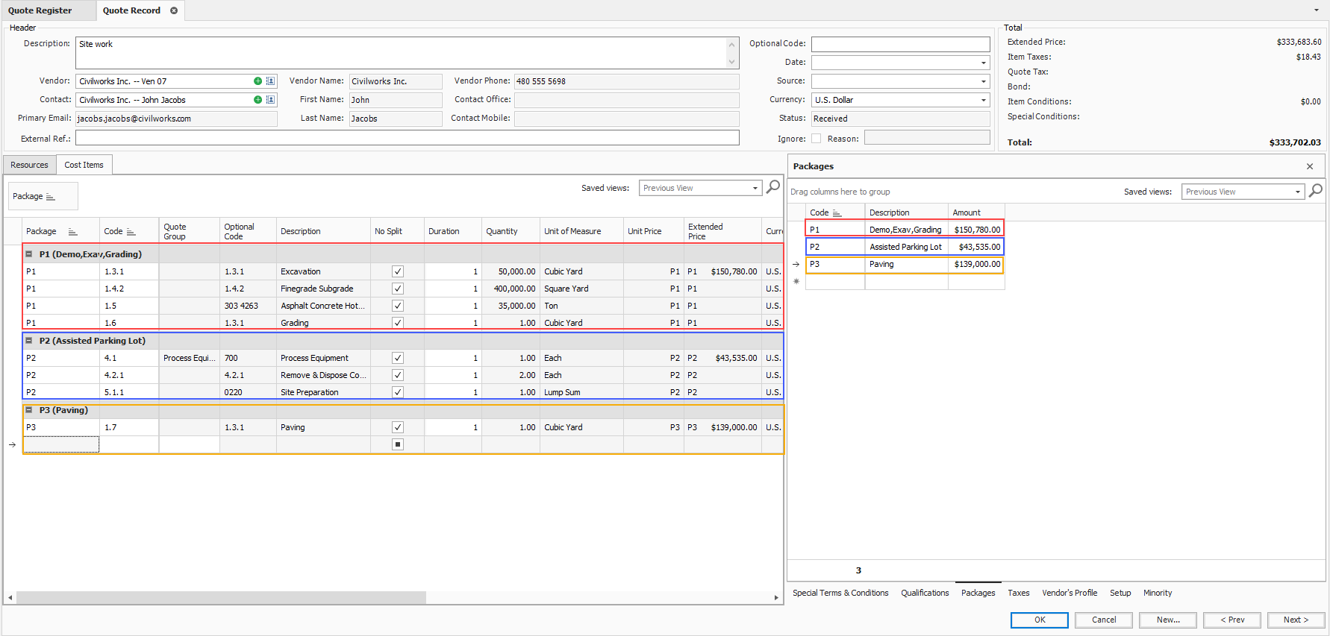Close the Quote Record tab
Viewport: 1330px width, 636px height.
174,10
